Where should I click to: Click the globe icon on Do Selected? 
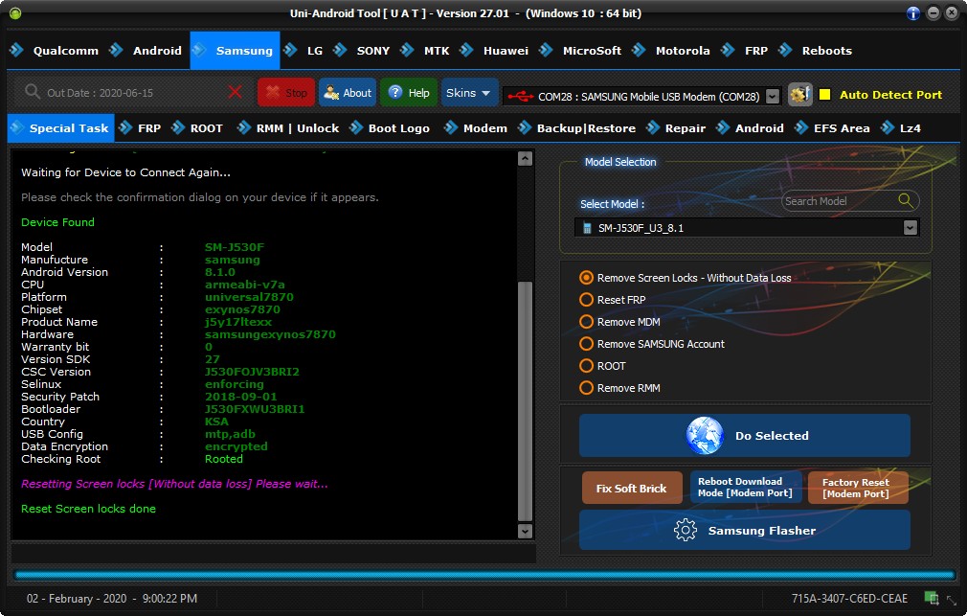(x=704, y=436)
